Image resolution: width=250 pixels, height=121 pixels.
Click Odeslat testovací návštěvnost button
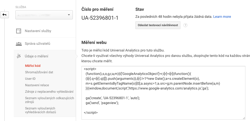click(158, 25)
